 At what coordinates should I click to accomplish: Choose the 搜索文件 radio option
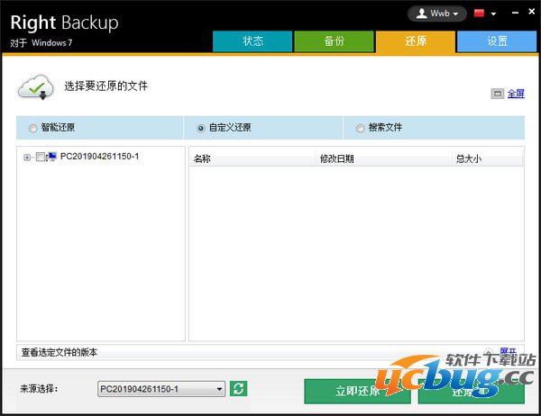[361, 128]
